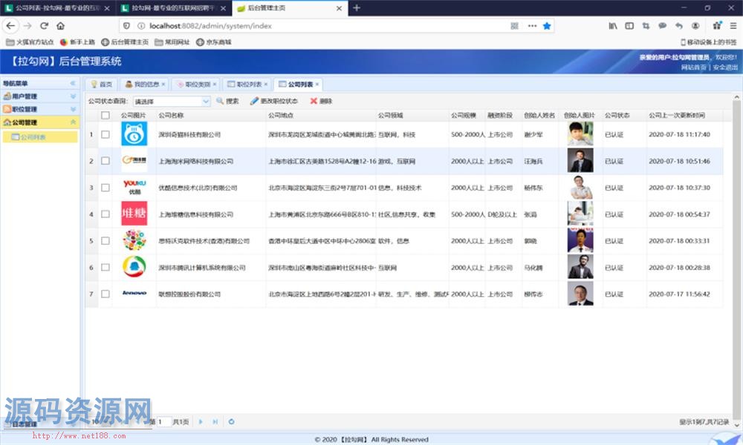Click the red X 删除 delete button

[x=321, y=101]
